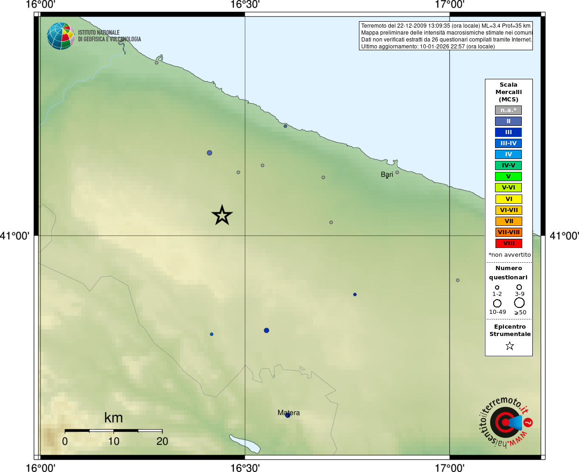The image size is (579, 472).
Task: Click the large blue dot north of Matera
Action: (x=266, y=330)
